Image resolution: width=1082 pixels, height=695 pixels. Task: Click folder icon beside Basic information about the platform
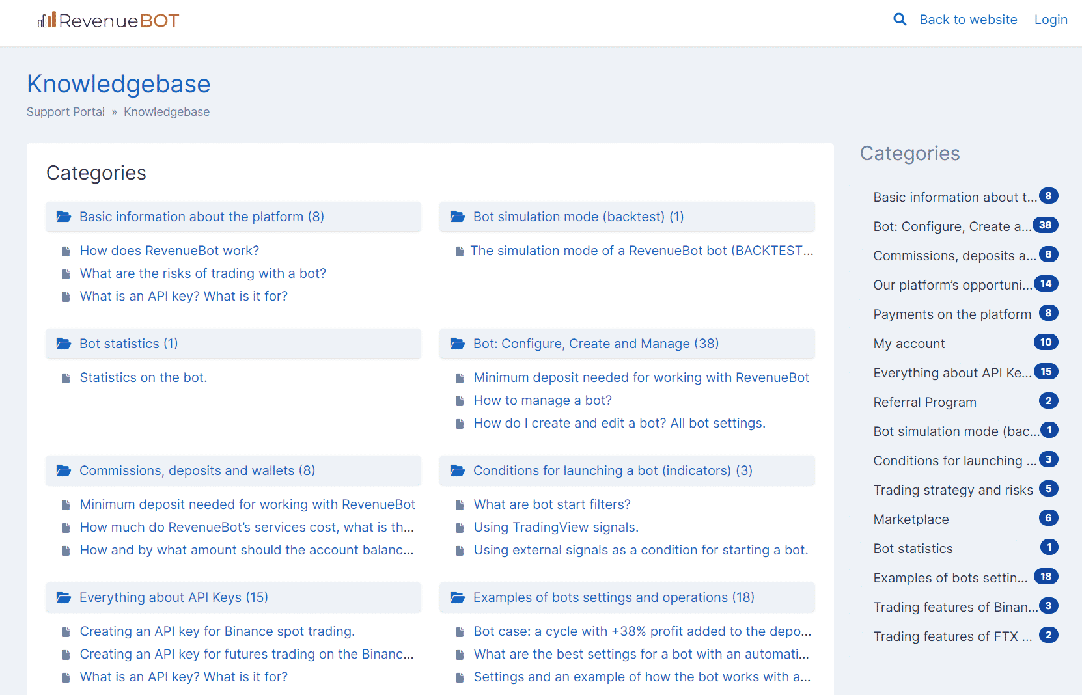[x=64, y=217]
